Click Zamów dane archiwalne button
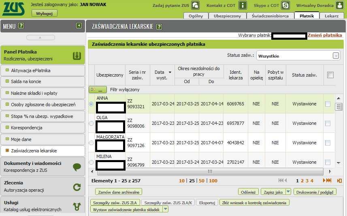 (119, 192)
